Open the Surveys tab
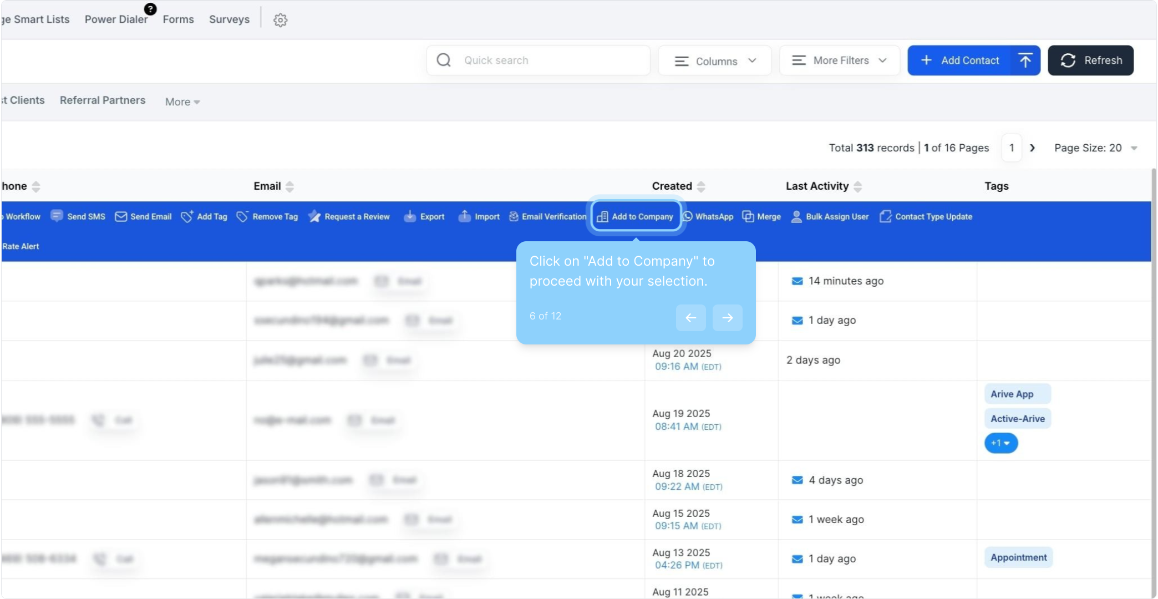1158x599 pixels. 229,19
